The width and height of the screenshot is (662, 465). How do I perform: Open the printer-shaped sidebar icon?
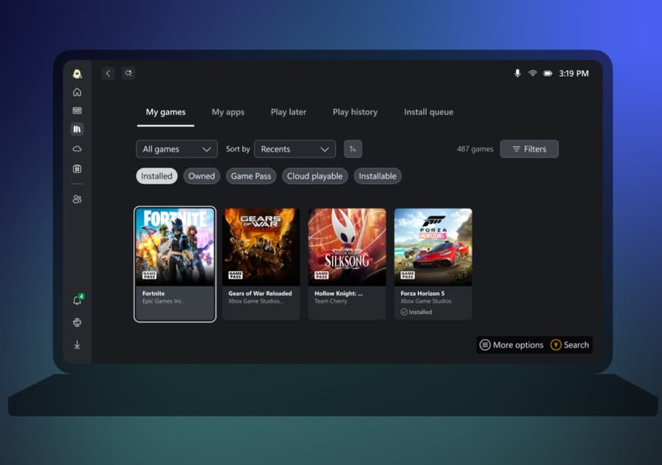point(77,323)
